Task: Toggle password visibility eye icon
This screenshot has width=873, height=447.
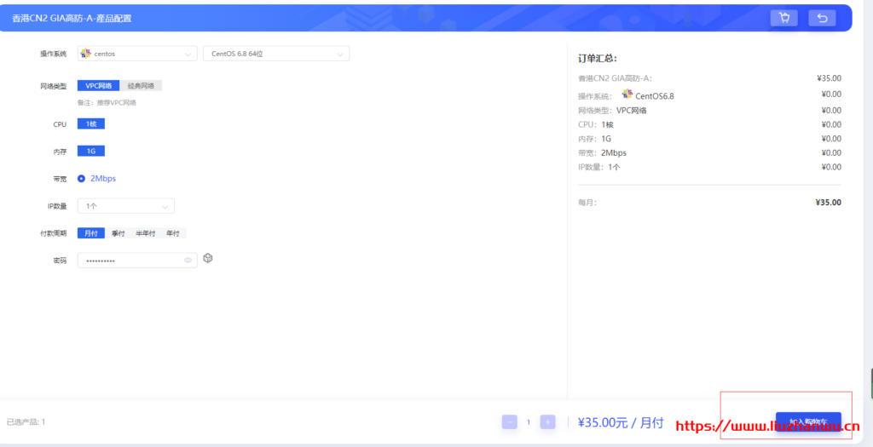Action: coord(188,261)
